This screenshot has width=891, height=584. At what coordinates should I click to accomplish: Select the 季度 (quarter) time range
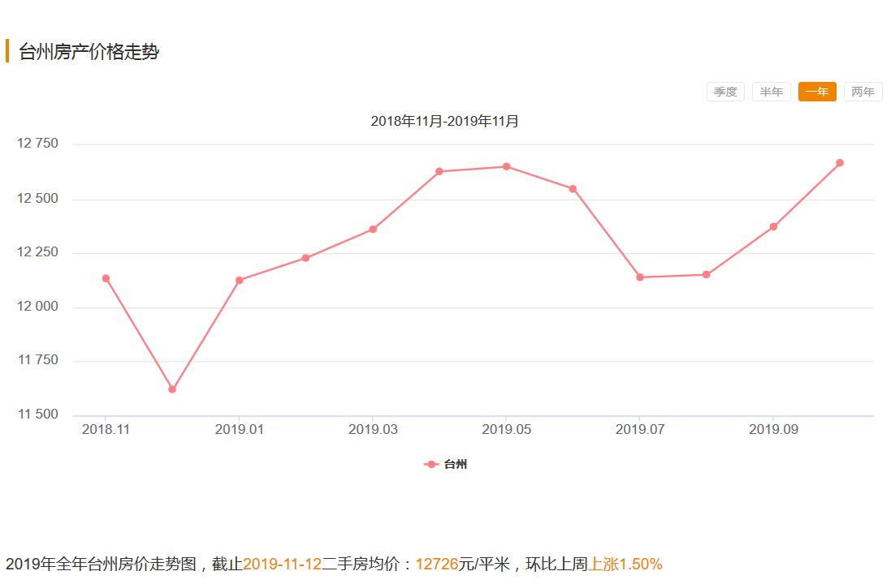point(725,92)
